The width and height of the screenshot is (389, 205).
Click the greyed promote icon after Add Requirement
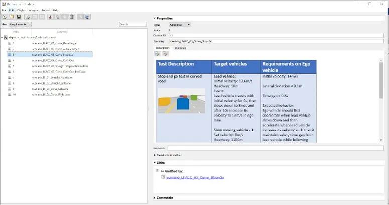(x=35, y=17)
